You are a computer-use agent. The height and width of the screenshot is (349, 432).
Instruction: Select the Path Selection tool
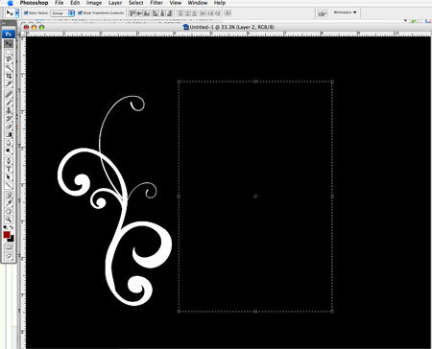(9, 176)
